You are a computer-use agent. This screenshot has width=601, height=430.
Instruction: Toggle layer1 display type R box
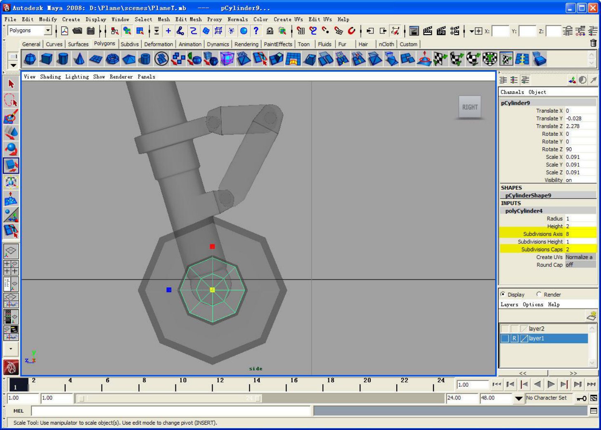(514, 338)
